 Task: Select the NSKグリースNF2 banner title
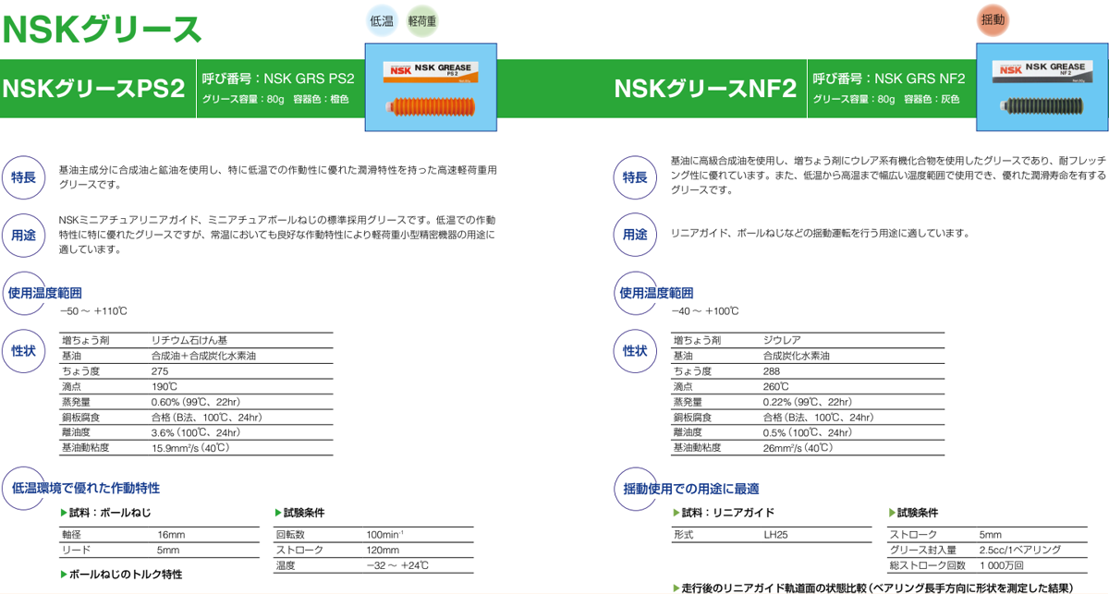pyautogui.click(x=704, y=89)
